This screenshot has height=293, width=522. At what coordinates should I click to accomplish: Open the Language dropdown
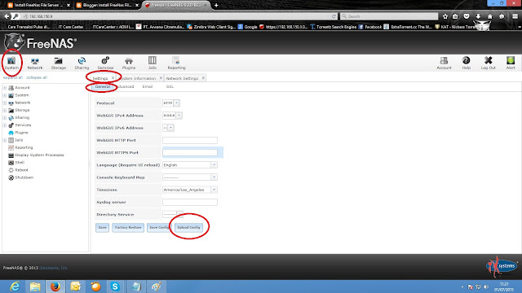[x=190, y=165]
